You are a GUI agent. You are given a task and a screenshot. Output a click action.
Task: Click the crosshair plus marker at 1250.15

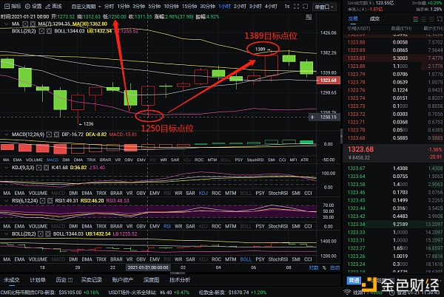(312, 117)
